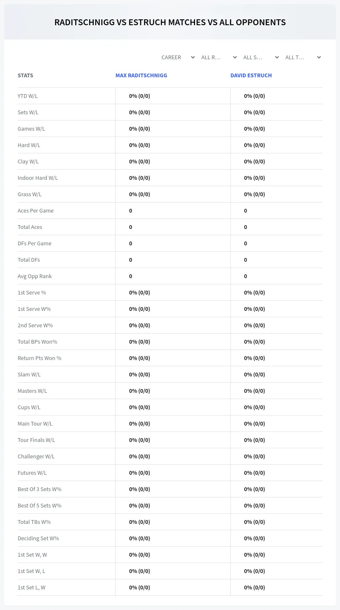Click chevron arrow beside ALL S...

pyautogui.click(x=277, y=57)
